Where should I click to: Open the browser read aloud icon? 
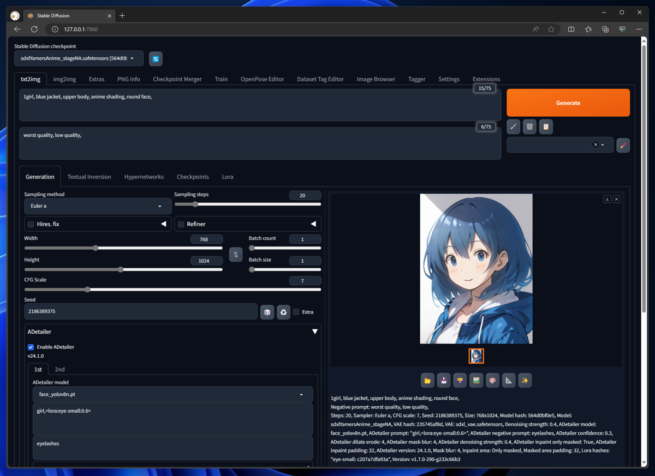point(536,29)
